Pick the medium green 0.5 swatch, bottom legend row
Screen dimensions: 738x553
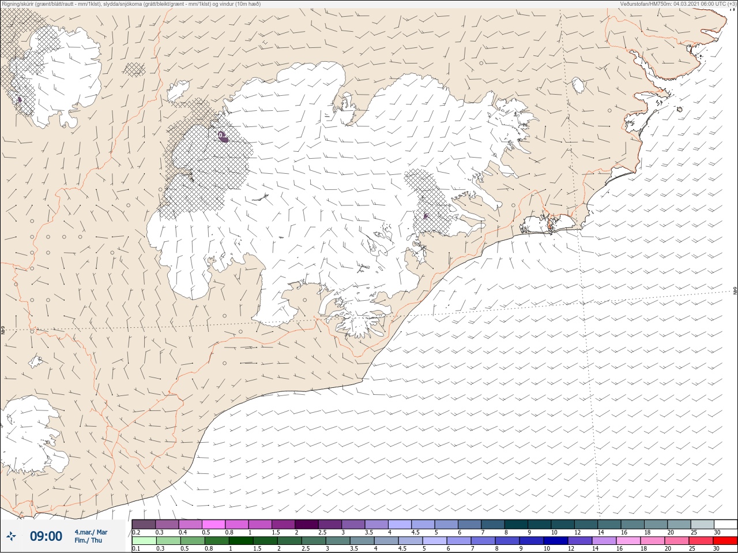coord(193,541)
